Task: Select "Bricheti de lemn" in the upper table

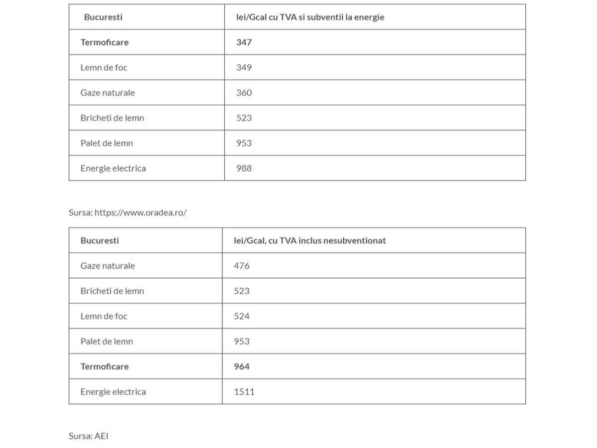Action: point(112,118)
